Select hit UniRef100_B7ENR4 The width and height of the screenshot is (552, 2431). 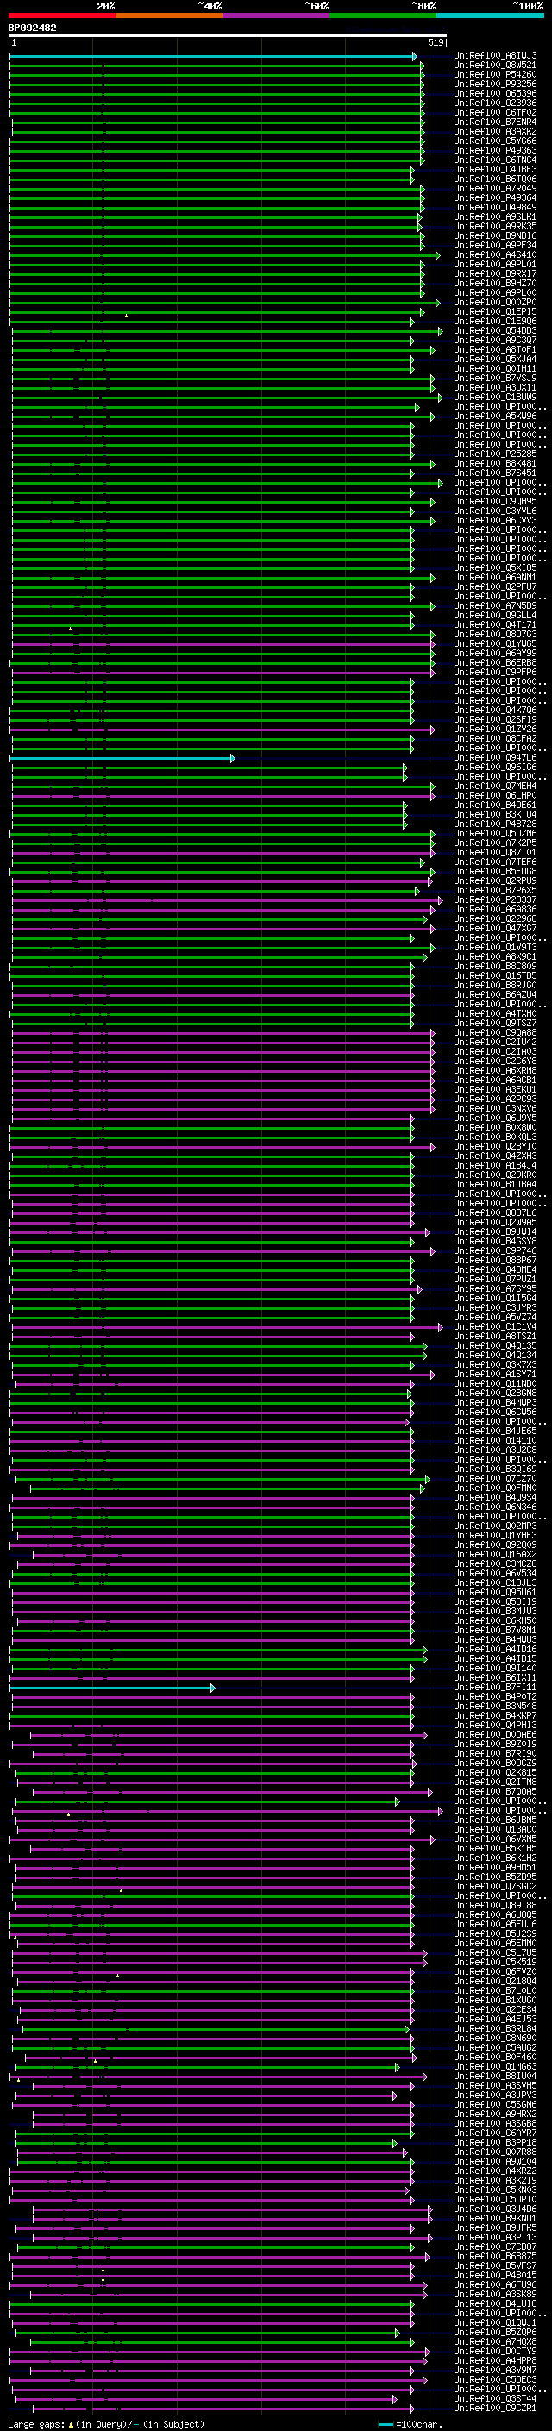[495, 122]
